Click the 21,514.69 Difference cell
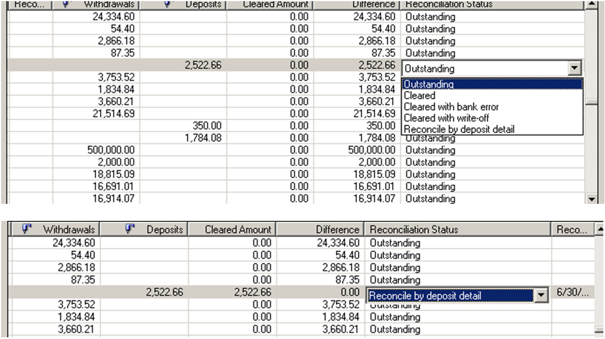Screen dimensions: 605x339 pyautogui.click(x=357, y=114)
